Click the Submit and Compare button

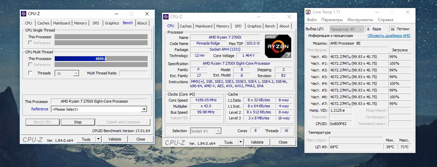click(x=123, y=122)
